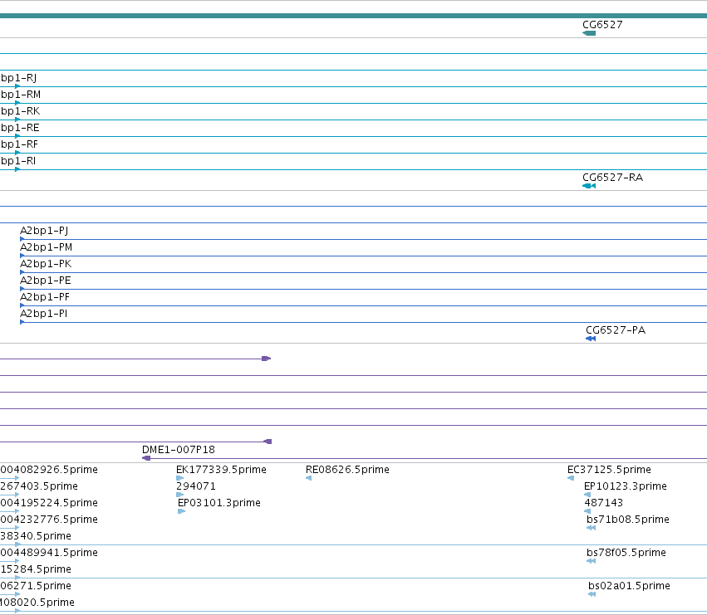The image size is (707, 615).
Task: Click the 487143 EST label
Action: point(604,503)
